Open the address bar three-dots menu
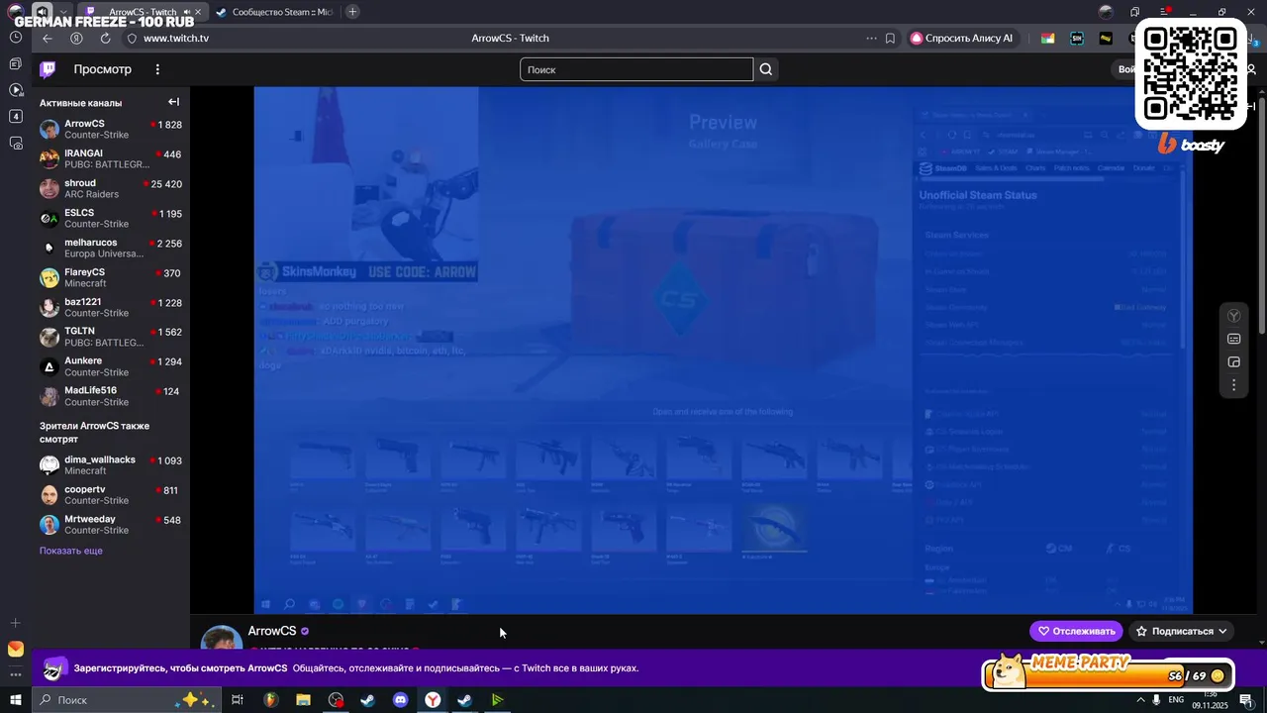 (x=871, y=39)
